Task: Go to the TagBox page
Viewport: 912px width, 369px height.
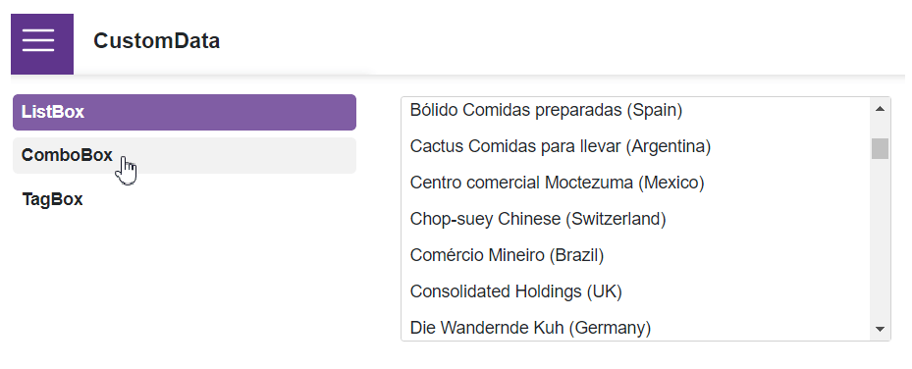Action: pos(185,199)
